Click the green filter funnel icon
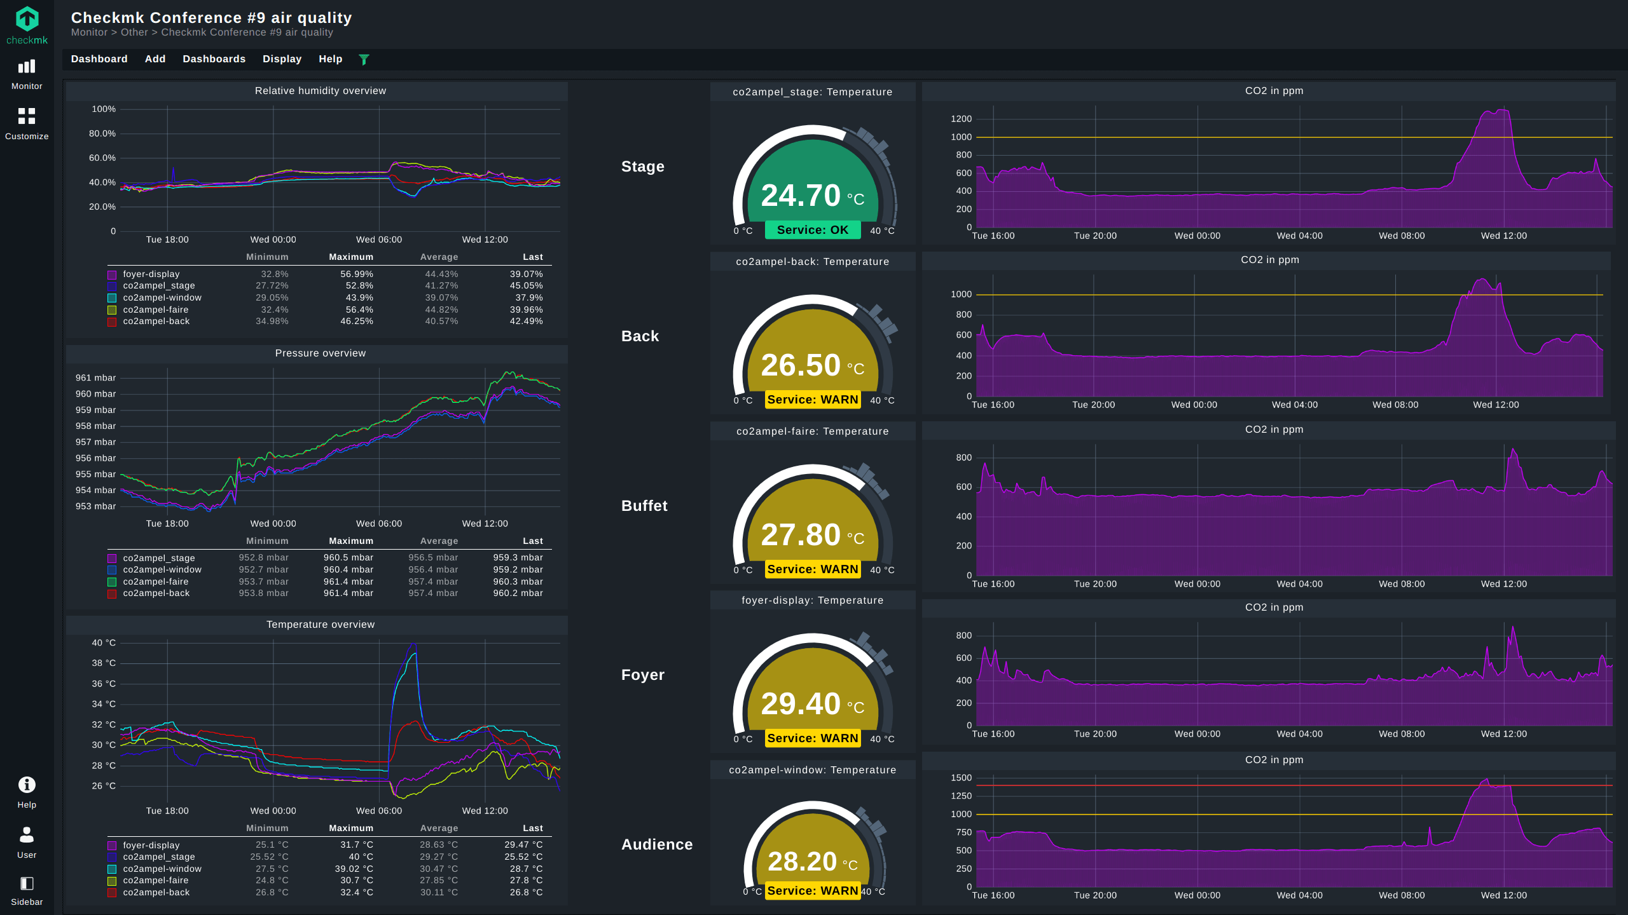Screen dimensions: 1628x915 coord(364,60)
